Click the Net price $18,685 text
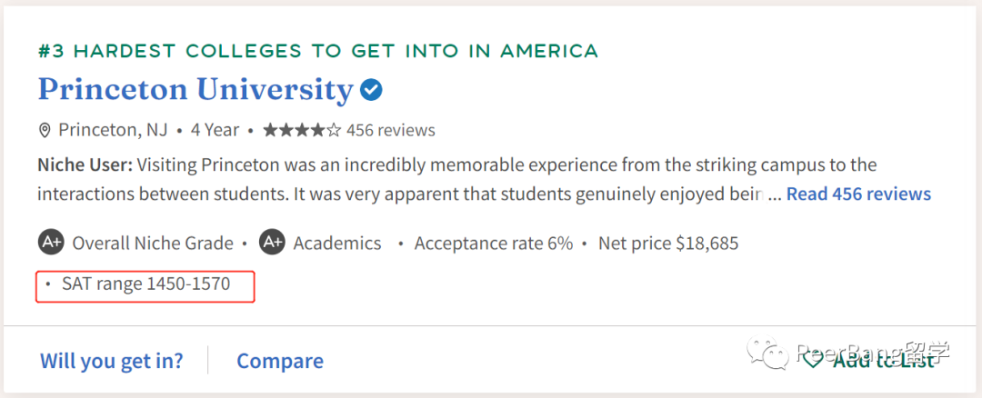The height and width of the screenshot is (398, 982). [x=667, y=243]
